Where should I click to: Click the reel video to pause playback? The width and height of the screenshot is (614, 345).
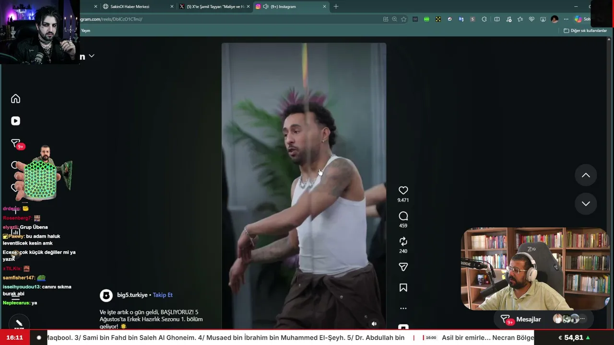[304, 186]
